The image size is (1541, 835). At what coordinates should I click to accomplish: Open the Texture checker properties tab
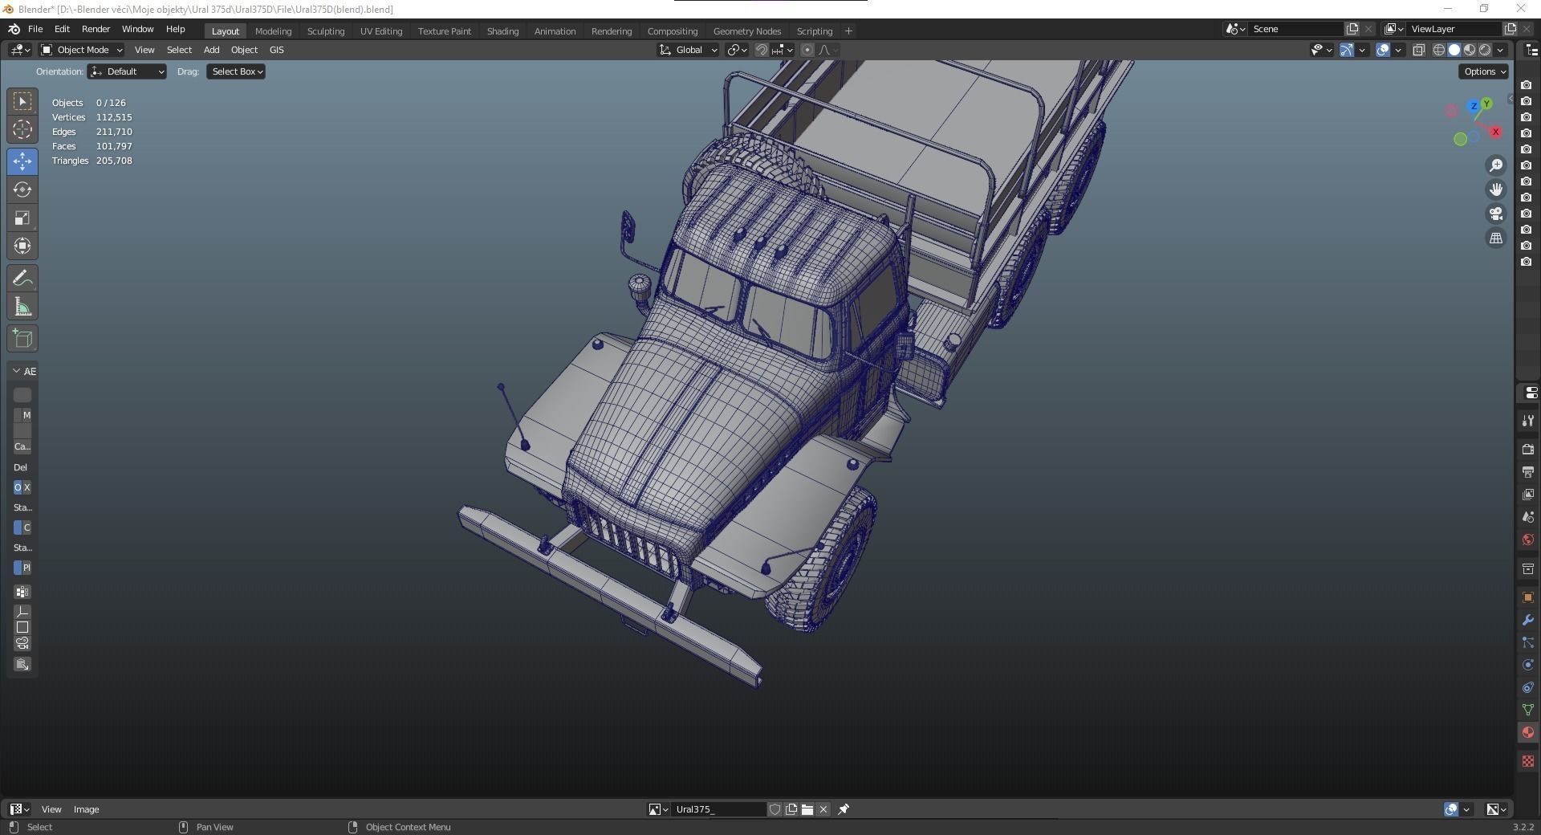[1527, 761]
